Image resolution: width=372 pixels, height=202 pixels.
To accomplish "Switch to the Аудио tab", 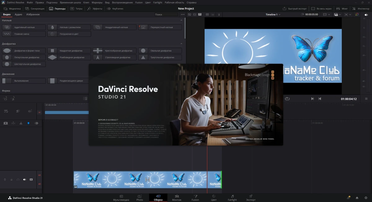I will 18,15.
